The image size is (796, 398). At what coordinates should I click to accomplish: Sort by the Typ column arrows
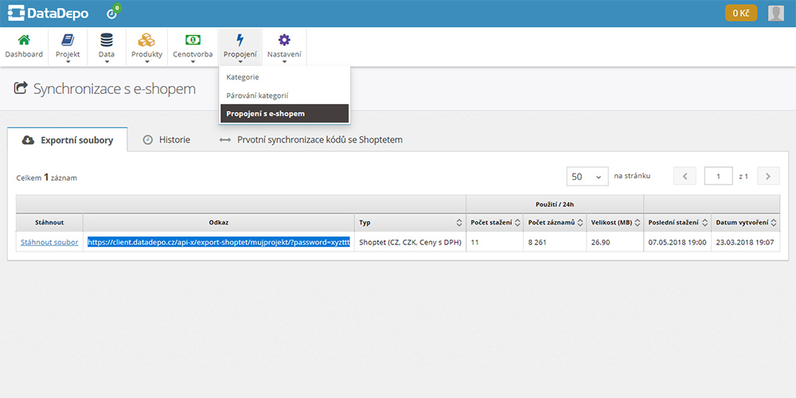[x=459, y=223]
